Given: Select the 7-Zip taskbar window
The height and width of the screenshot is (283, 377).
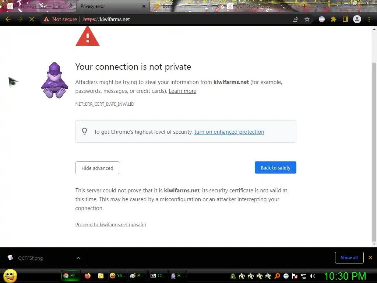Looking at the screenshot, I should (x=158, y=276).
